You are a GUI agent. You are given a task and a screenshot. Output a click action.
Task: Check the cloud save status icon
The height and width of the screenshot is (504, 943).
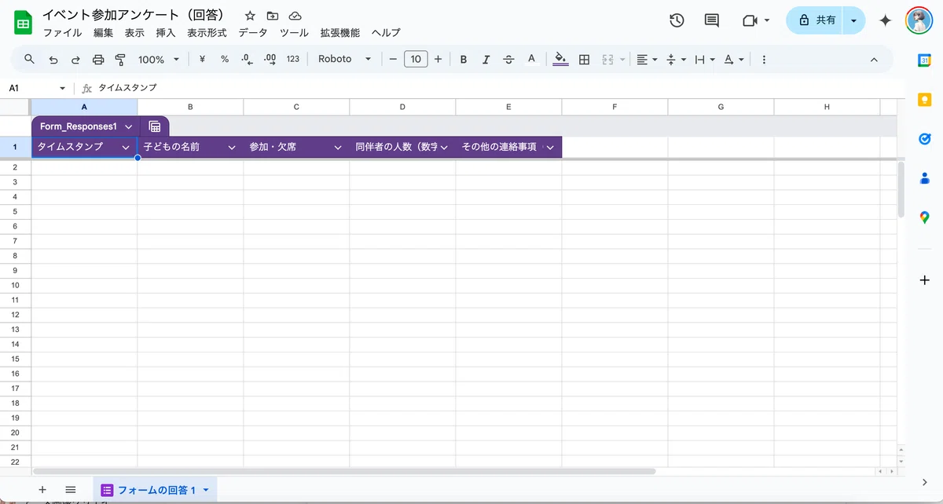click(295, 16)
